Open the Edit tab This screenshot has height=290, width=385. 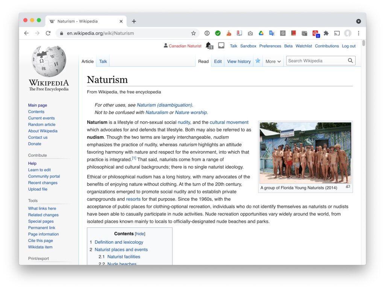(218, 61)
